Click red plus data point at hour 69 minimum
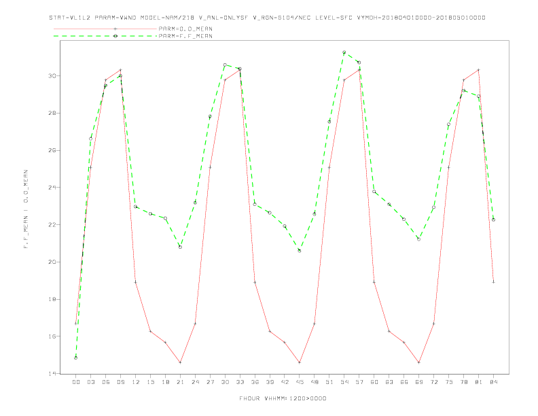 click(x=419, y=362)
